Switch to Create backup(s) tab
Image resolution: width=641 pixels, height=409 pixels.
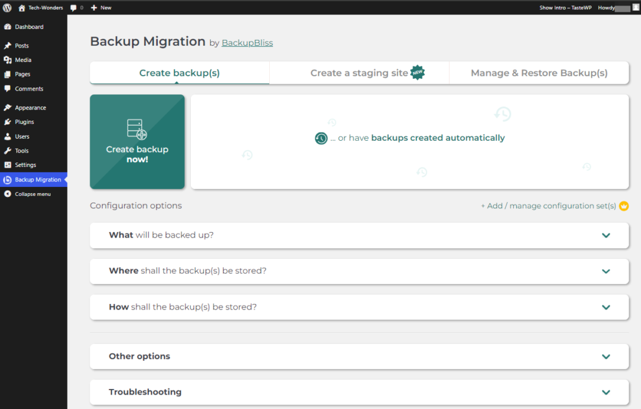[180, 73]
